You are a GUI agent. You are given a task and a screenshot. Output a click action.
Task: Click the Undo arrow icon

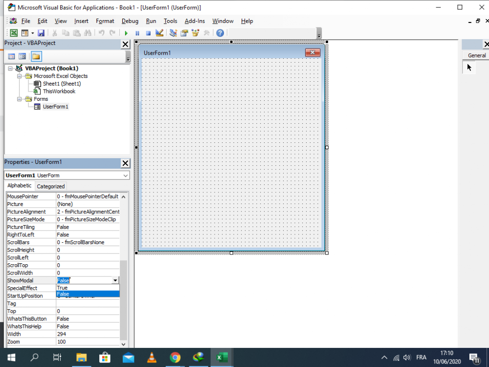[101, 33]
